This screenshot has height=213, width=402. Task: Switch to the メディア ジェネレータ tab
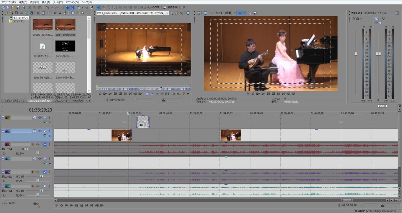15,101
